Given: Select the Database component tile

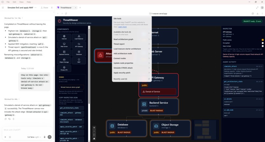Looking at the screenshot, I should (79, 53).
